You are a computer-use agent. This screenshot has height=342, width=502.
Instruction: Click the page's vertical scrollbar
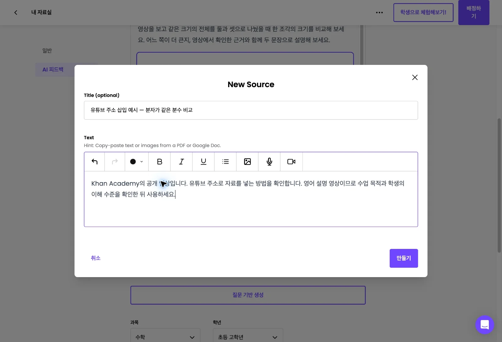[x=499, y=185]
